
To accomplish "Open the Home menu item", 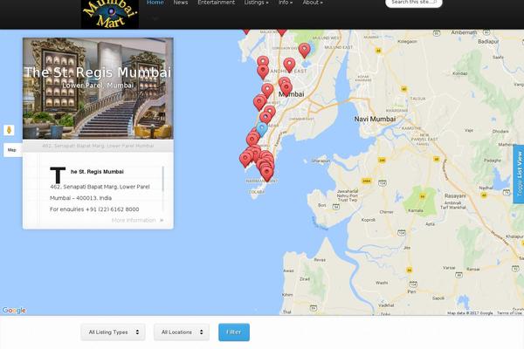I will click(155, 3).
